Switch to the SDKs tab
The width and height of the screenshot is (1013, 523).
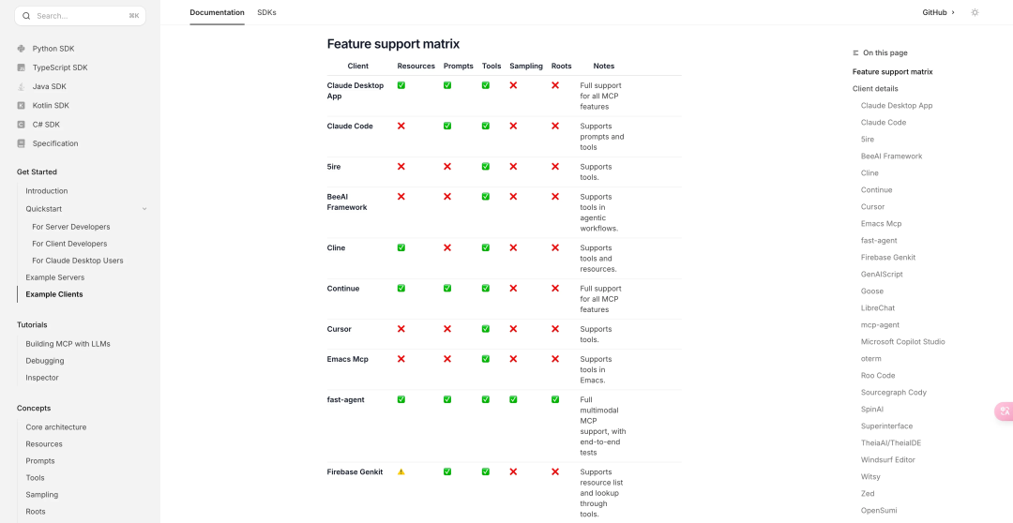click(x=266, y=12)
